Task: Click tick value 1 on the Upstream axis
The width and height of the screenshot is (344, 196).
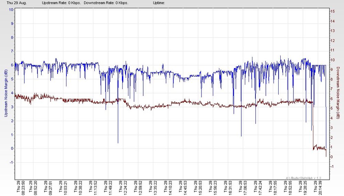Action: point(12,135)
